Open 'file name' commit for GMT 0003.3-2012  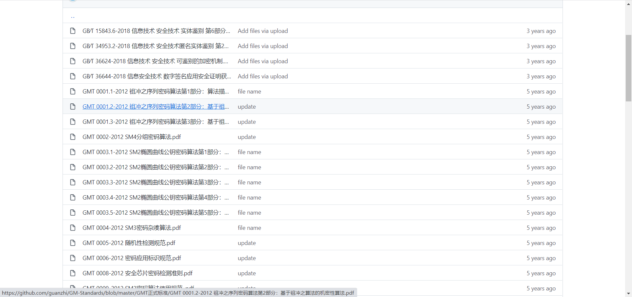249,182
